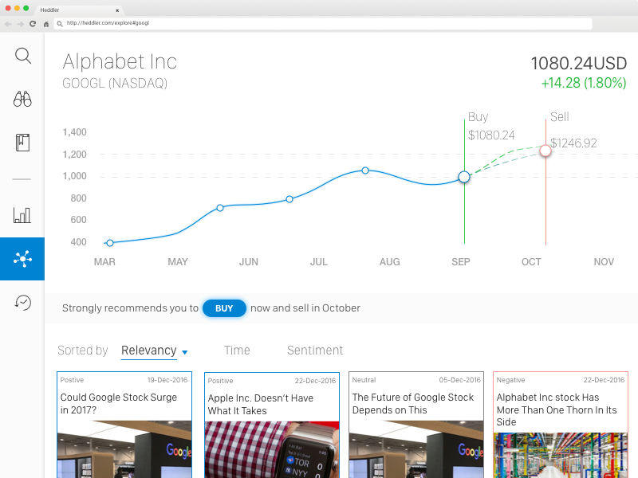638x478 pixels.
Task: Click the "GOOGL (NASDAQ)" ticker text
Action: pos(115,84)
